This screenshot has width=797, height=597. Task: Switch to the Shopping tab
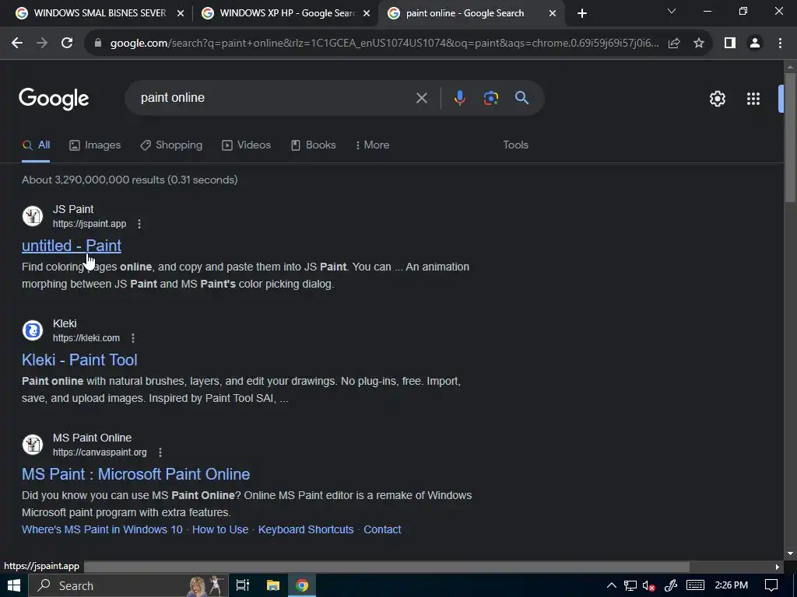click(x=171, y=145)
